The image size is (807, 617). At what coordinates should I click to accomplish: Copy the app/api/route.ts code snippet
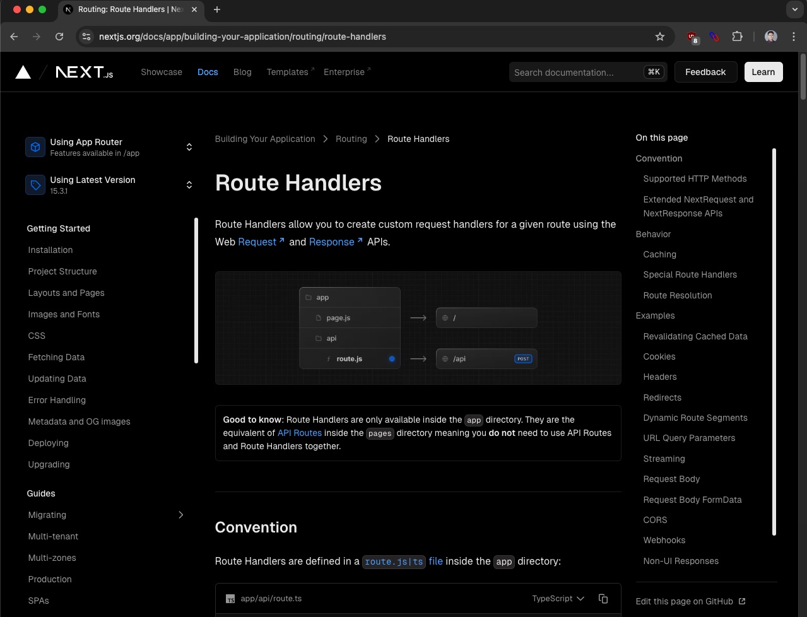[603, 599]
